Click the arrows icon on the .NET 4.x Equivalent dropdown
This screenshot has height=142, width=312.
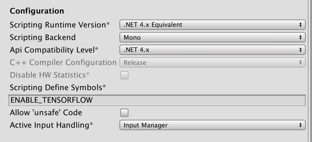tap(300, 25)
